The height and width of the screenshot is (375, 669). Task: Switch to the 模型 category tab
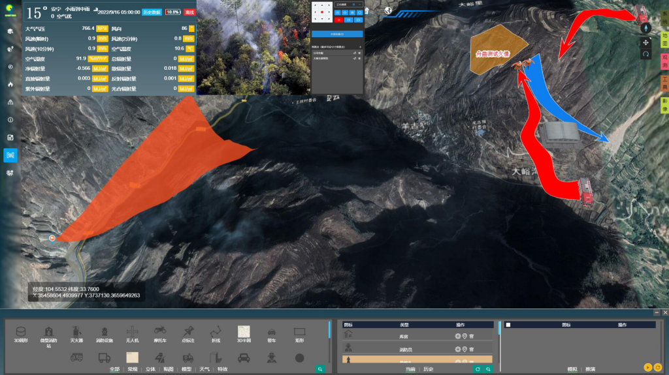tap(187, 369)
